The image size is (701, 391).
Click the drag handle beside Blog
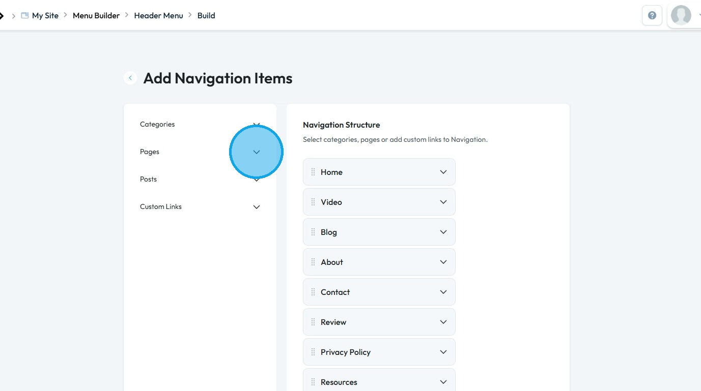tap(313, 232)
